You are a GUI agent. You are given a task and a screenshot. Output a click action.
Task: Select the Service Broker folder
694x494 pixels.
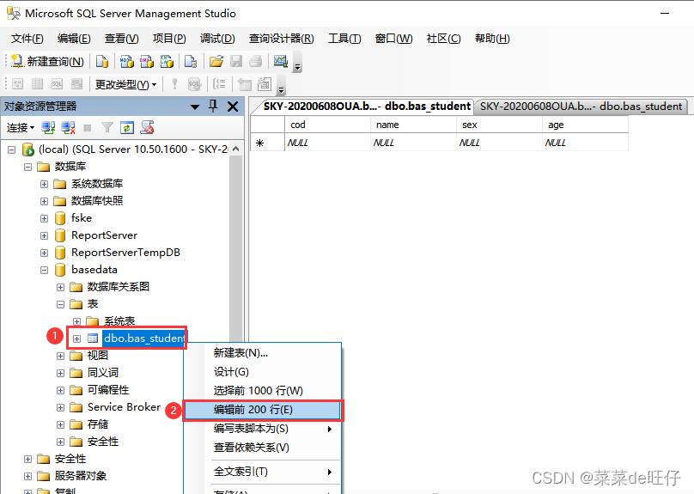(124, 406)
